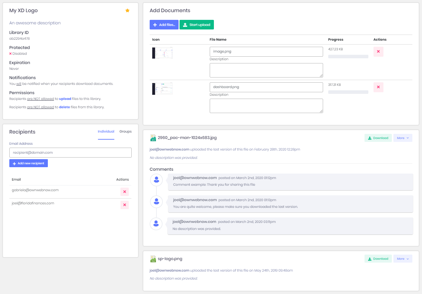422x294 pixels.
Task: Download the sp-logo.png file
Action: click(378, 259)
